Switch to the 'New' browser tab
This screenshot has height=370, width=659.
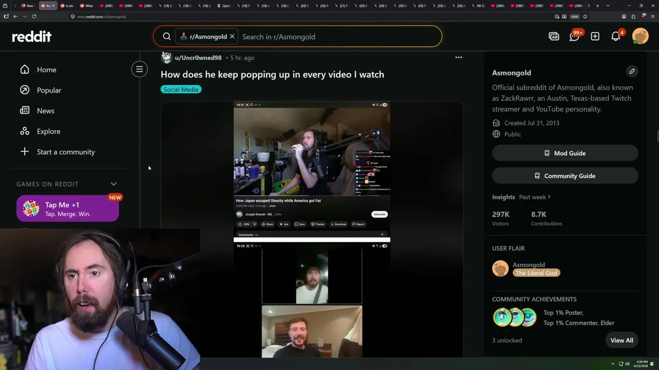click(x=28, y=6)
